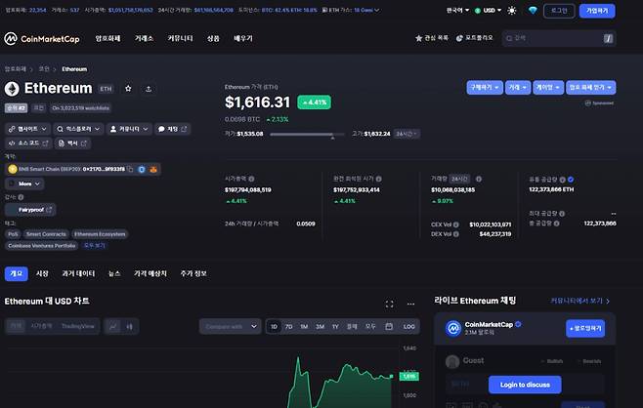Expand the More contracts dropdown

(25, 184)
